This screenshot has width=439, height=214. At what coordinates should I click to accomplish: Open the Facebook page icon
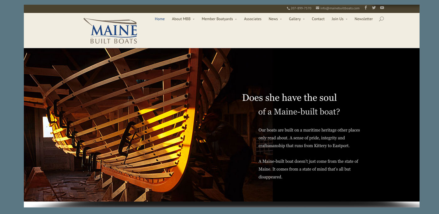click(366, 8)
